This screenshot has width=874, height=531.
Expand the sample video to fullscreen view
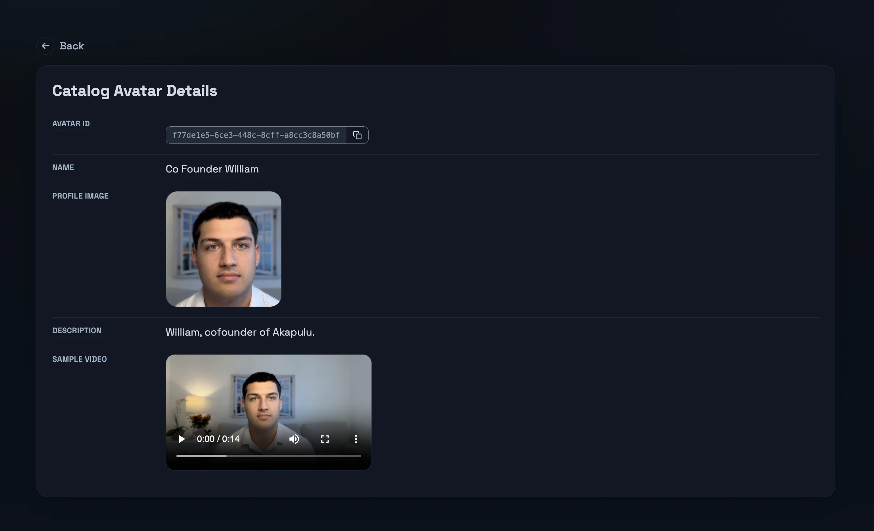(325, 439)
